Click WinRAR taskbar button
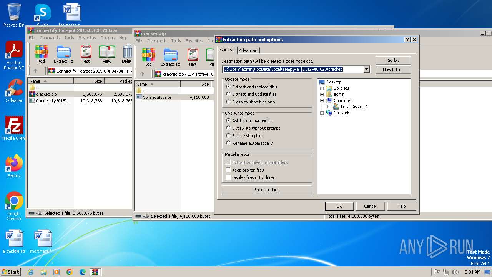This screenshot has width=492, height=277. coord(95,272)
